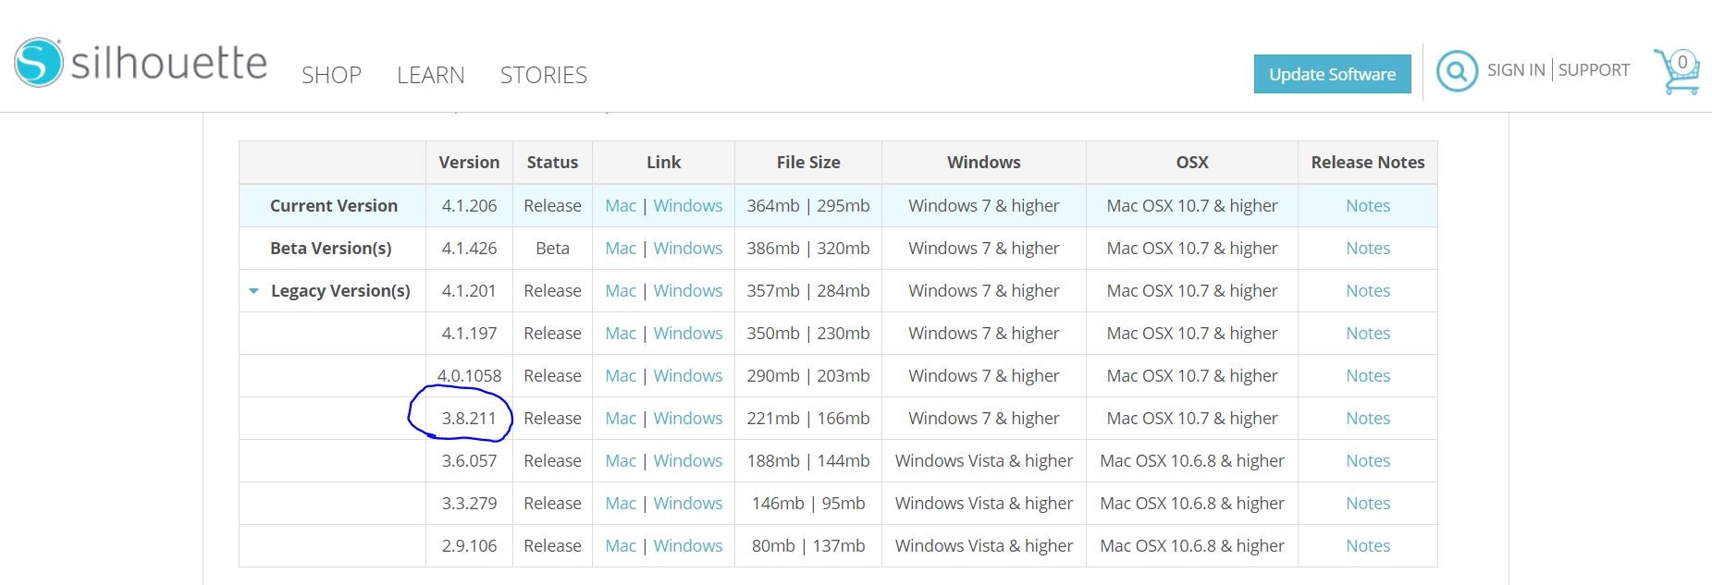Download Windows link for version 3.6.057
The width and height of the screenshot is (1712, 585).
[x=688, y=461]
